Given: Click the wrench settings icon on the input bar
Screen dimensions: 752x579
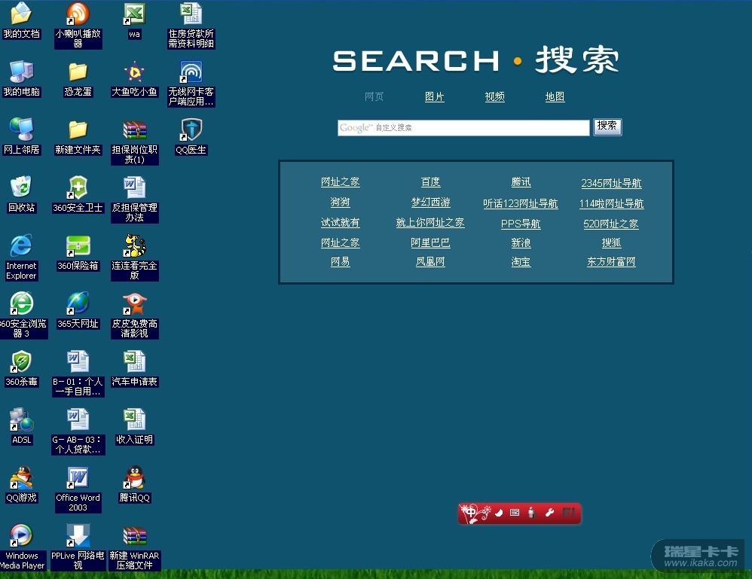Looking at the screenshot, I should click(549, 513).
